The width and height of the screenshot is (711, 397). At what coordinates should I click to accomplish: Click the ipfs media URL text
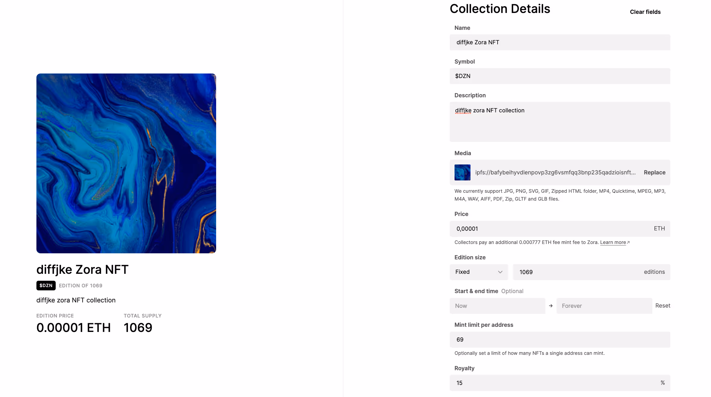pyautogui.click(x=555, y=172)
